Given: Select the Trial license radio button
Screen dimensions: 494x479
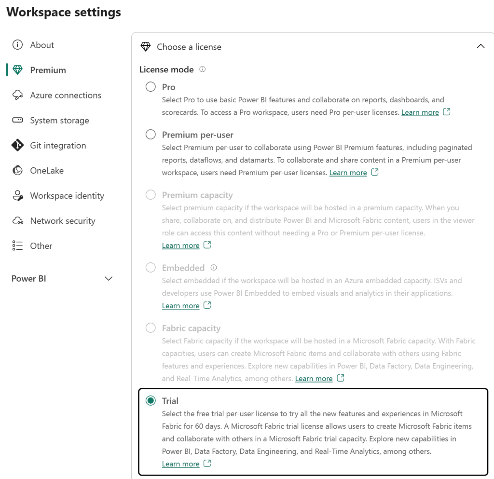Looking at the screenshot, I should click(x=151, y=400).
